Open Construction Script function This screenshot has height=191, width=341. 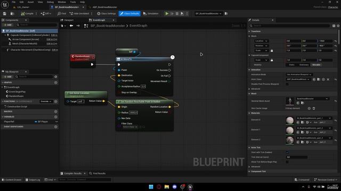click(17, 107)
